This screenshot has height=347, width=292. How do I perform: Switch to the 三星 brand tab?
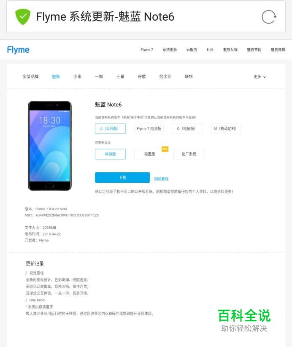pos(120,76)
